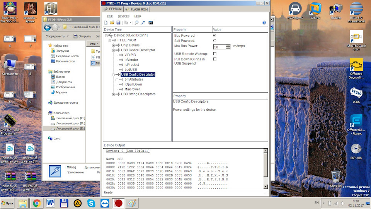Viewport: 371px width, 209px height.
Task: Collapse the USB Device Descriptor node
Action: coord(113,50)
